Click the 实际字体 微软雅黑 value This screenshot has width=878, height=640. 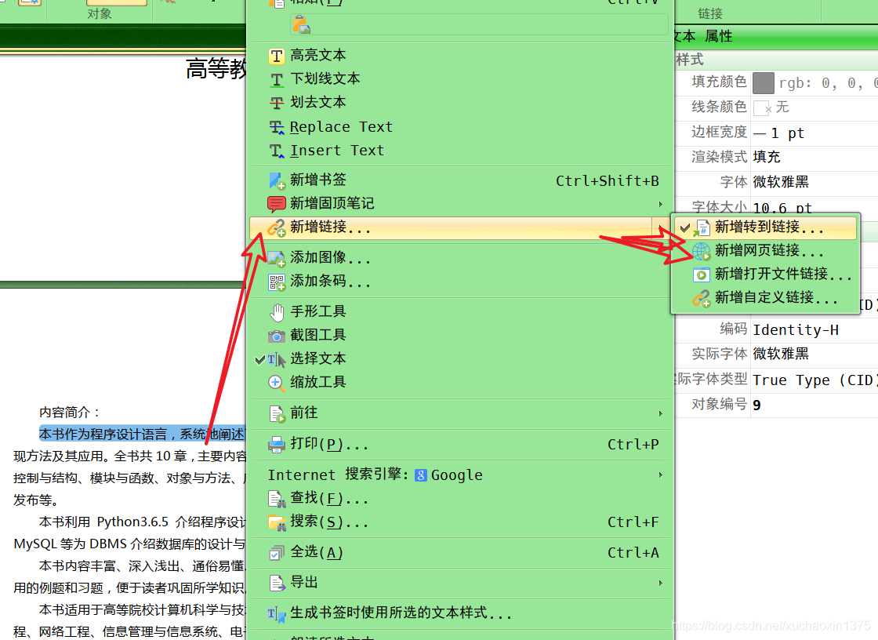781,355
